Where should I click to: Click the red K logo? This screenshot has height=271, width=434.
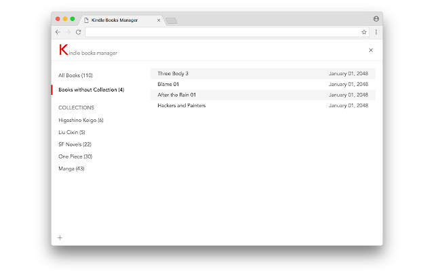point(63,49)
